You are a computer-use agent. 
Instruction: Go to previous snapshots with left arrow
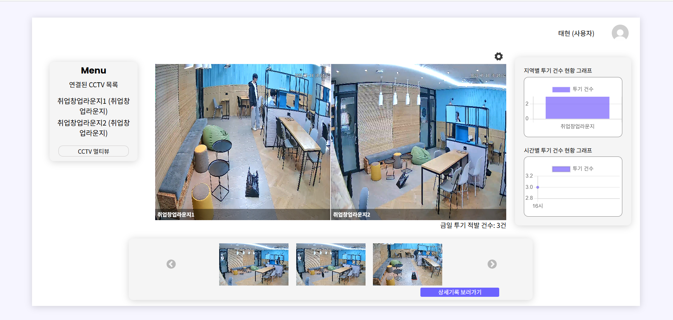[x=171, y=264]
